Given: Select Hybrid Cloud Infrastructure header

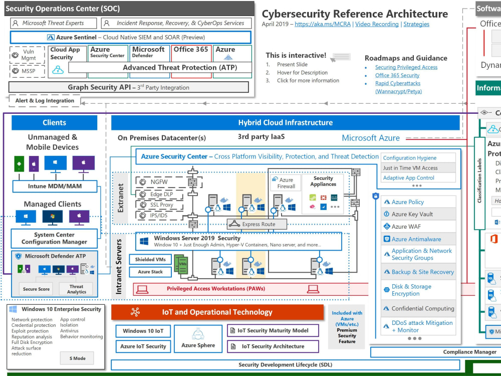Looking at the screenshot, I should pyautogui.click(x=286, y=123).
